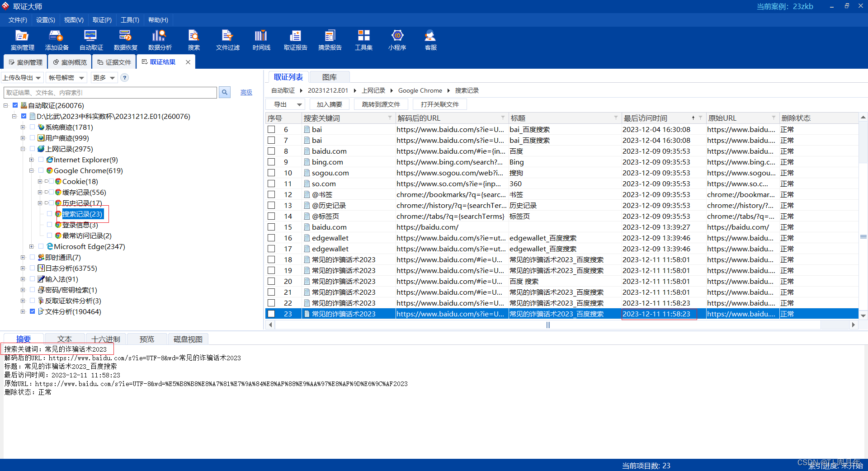Click the 添加设备 toolbar icon
The height and width of the screenshot is (471, 868).
tap(57, 40)
